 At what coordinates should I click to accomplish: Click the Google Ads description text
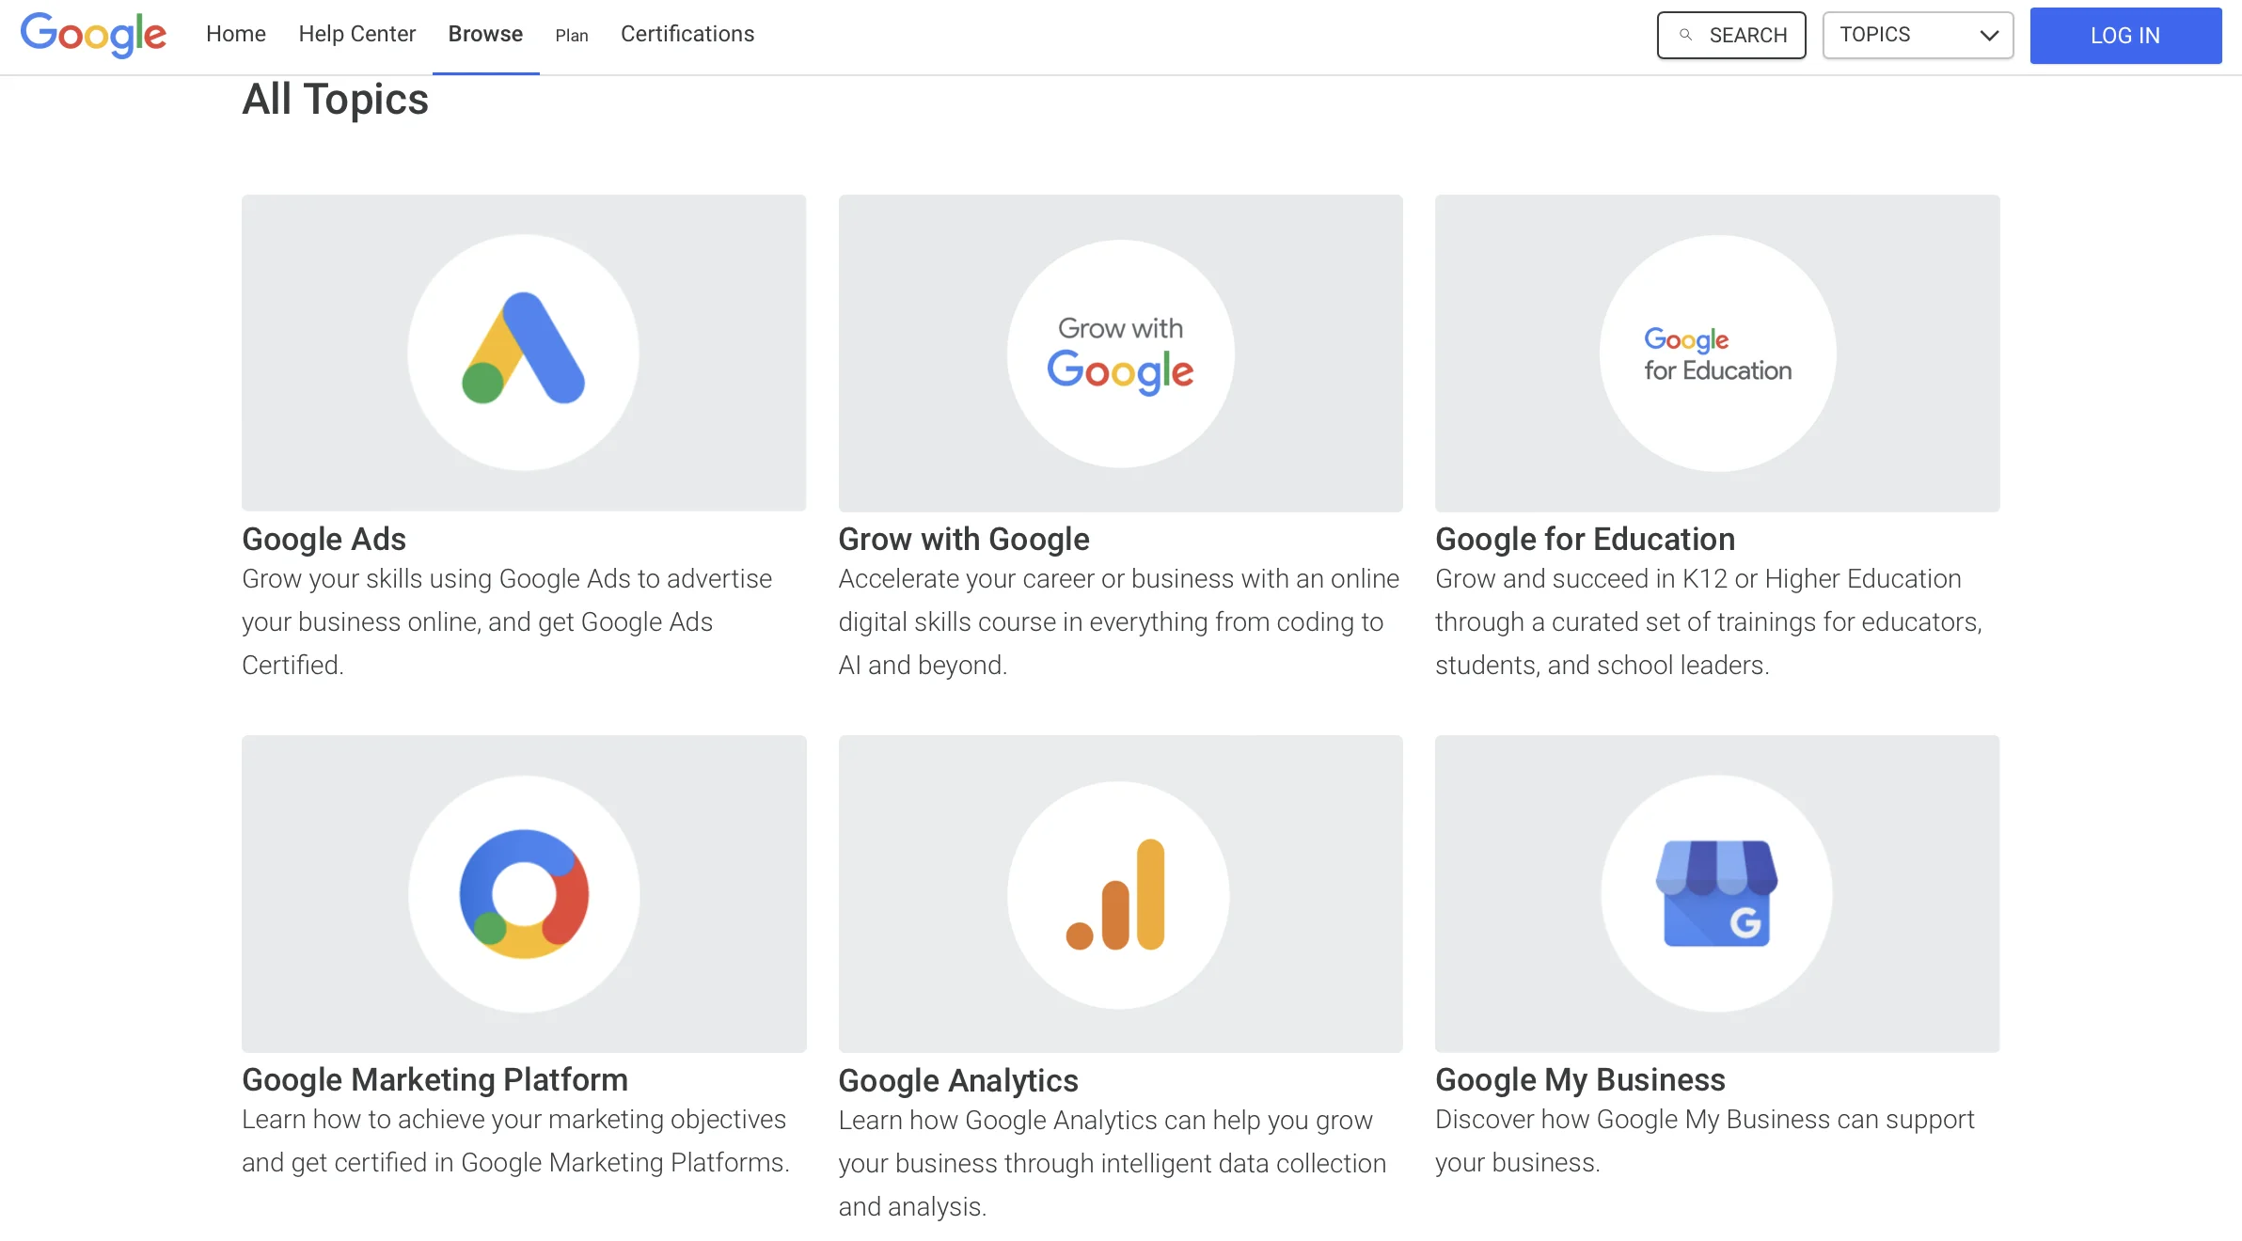pos(507,621)
